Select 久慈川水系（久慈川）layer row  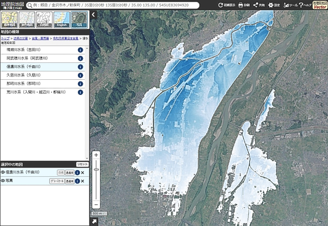coord(43,75)
